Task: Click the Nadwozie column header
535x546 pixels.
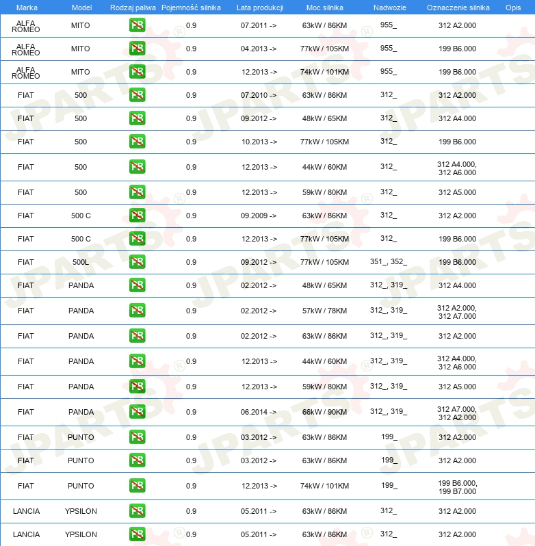Action: [390, 8]
